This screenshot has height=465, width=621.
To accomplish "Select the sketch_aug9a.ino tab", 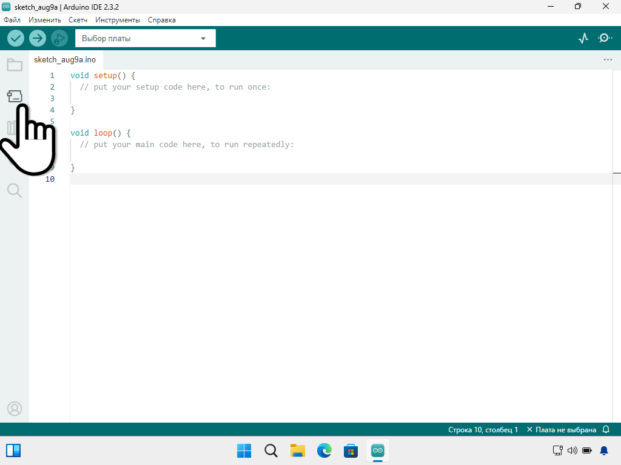I will pos(65,60).
